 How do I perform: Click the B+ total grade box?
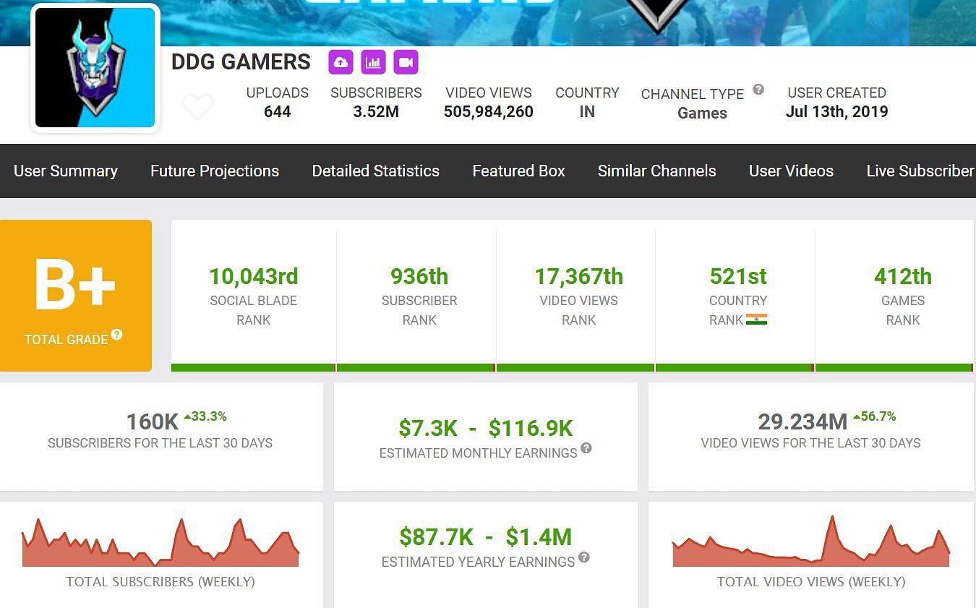pyautogui.click(x=76, y=295)
